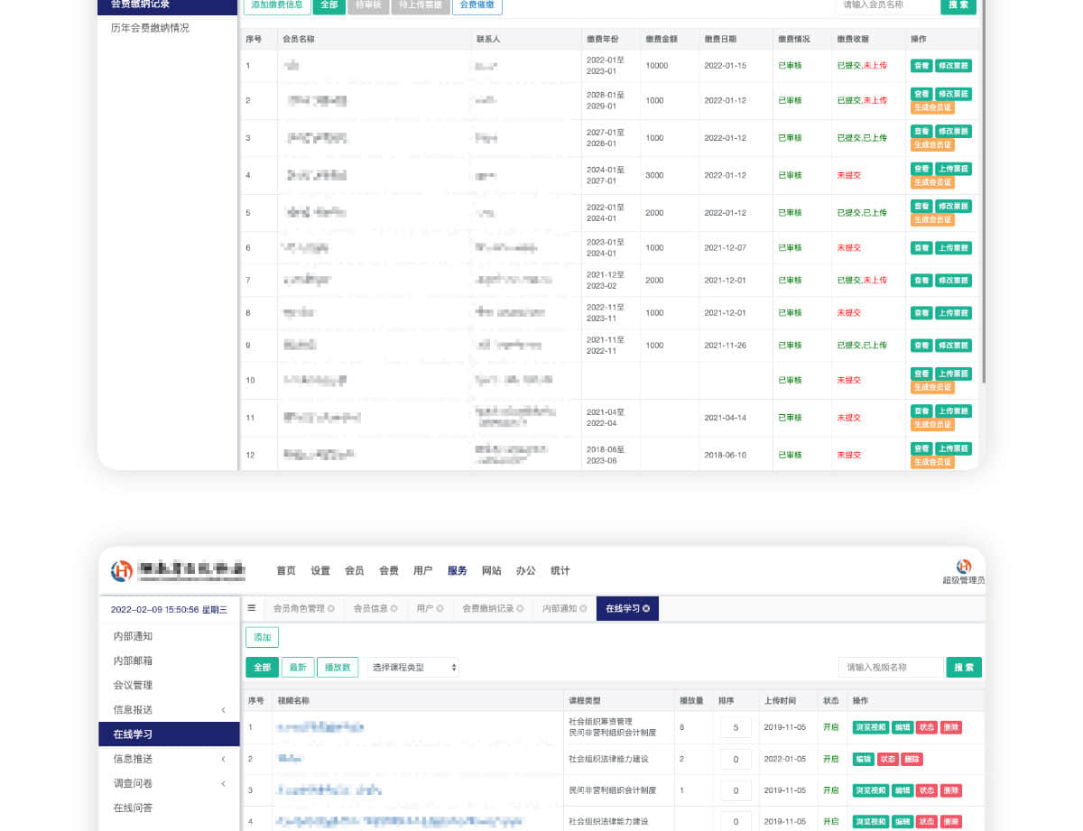The image size is (1083, 831).
Task: Close the 会员角色管理 tab
Action: point(331,609)
